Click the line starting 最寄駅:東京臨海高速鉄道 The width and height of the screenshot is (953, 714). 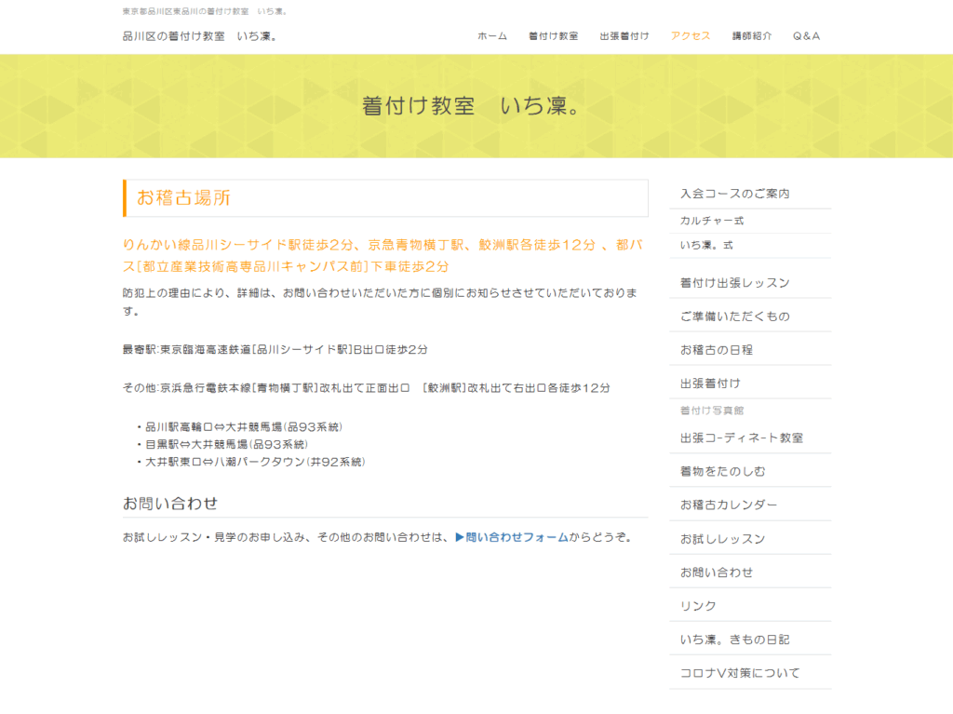click(x=275, y=350)
